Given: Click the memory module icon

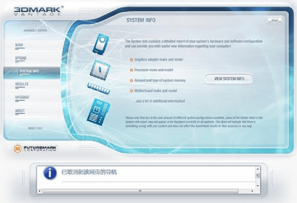Looking at the screenshot, I should [x=99, y=88].
